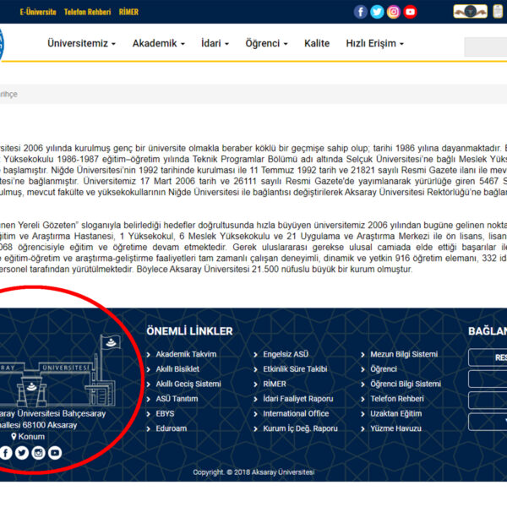Open Öğrenci link in footer list
The width and height of the screenshot is (507, 507).
384,369
